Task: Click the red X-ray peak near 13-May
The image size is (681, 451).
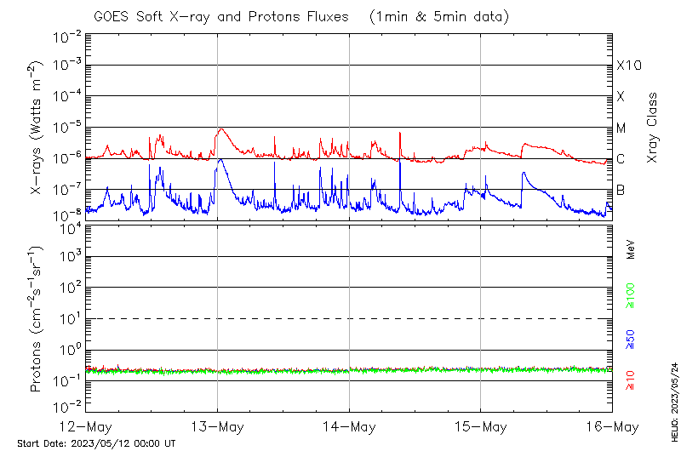Action: 221,129
